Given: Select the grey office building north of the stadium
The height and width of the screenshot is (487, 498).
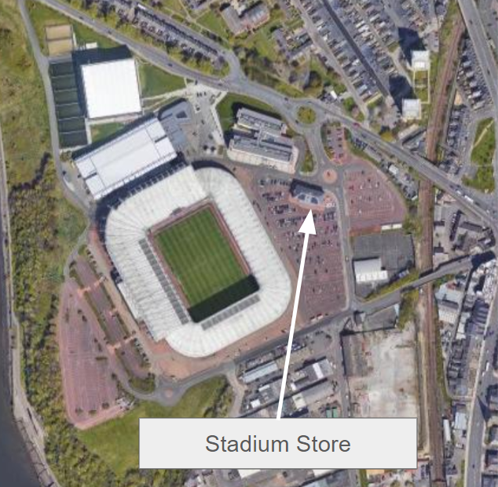Looking at the screenshot, I should click(x=262, y=140).
